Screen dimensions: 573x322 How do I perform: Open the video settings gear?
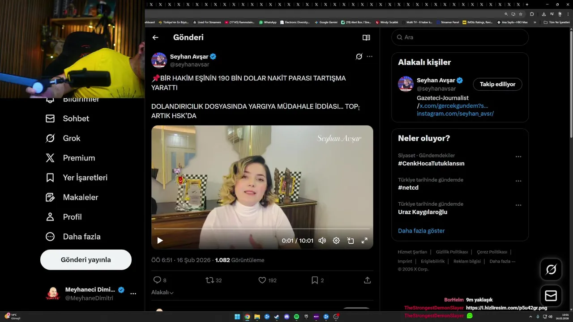[x=336, y=241]
